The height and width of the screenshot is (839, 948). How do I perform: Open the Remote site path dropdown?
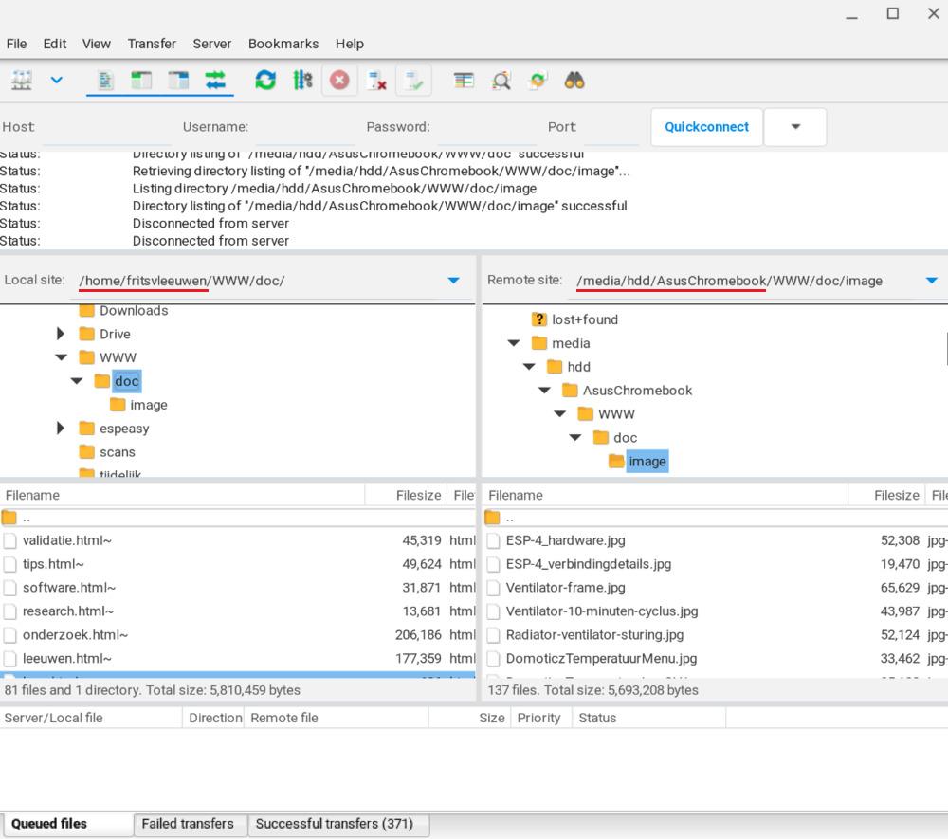coord(932,281)
